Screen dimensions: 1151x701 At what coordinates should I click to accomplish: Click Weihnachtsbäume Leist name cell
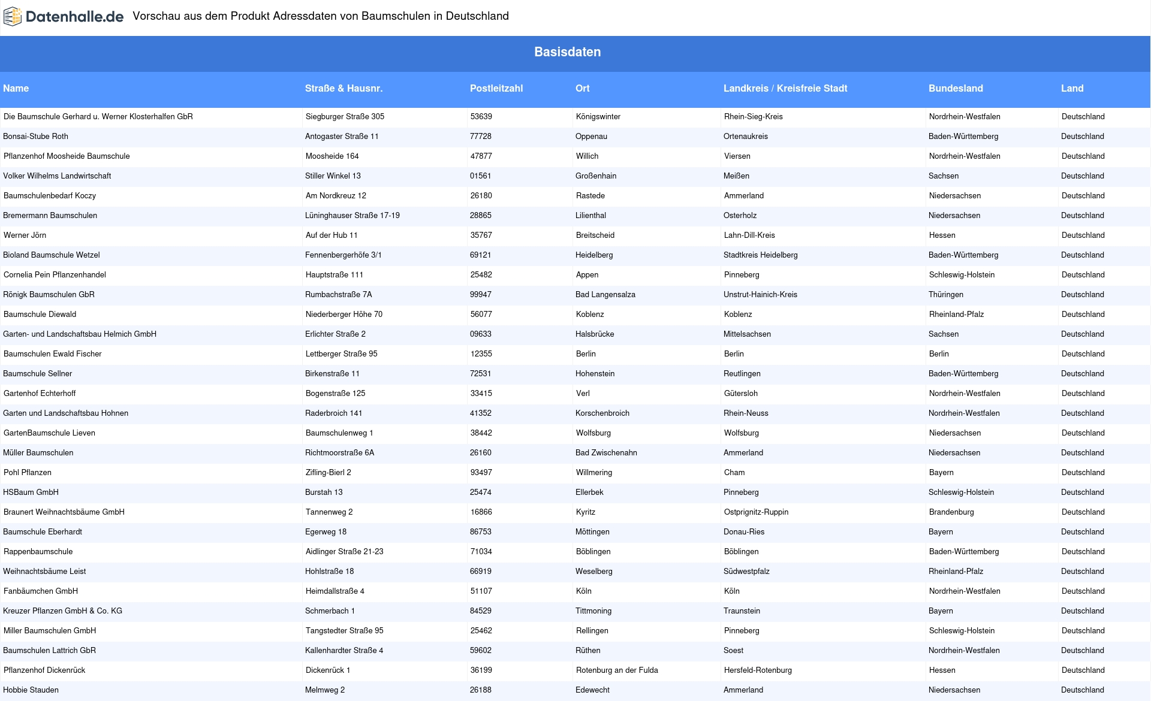pos(44,572)
